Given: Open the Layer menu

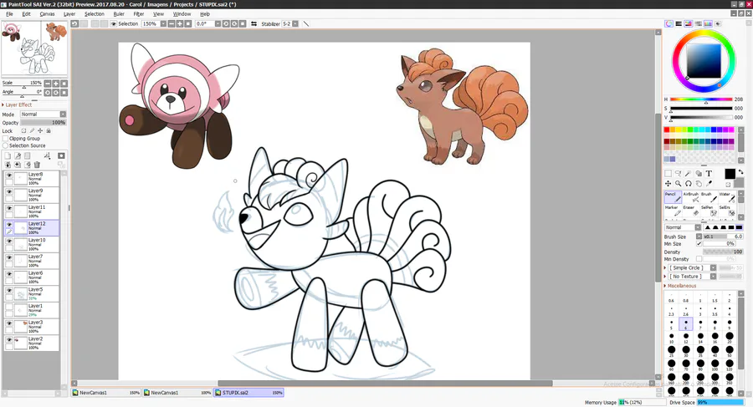Looking at the screenshot, I should tap(69, 14).
